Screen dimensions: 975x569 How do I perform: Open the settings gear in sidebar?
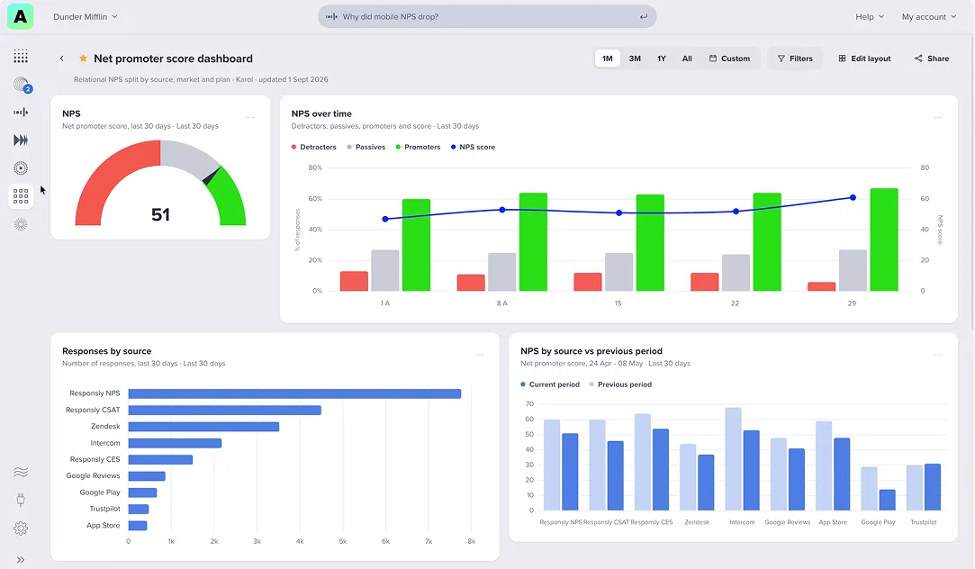coord(21,528)
